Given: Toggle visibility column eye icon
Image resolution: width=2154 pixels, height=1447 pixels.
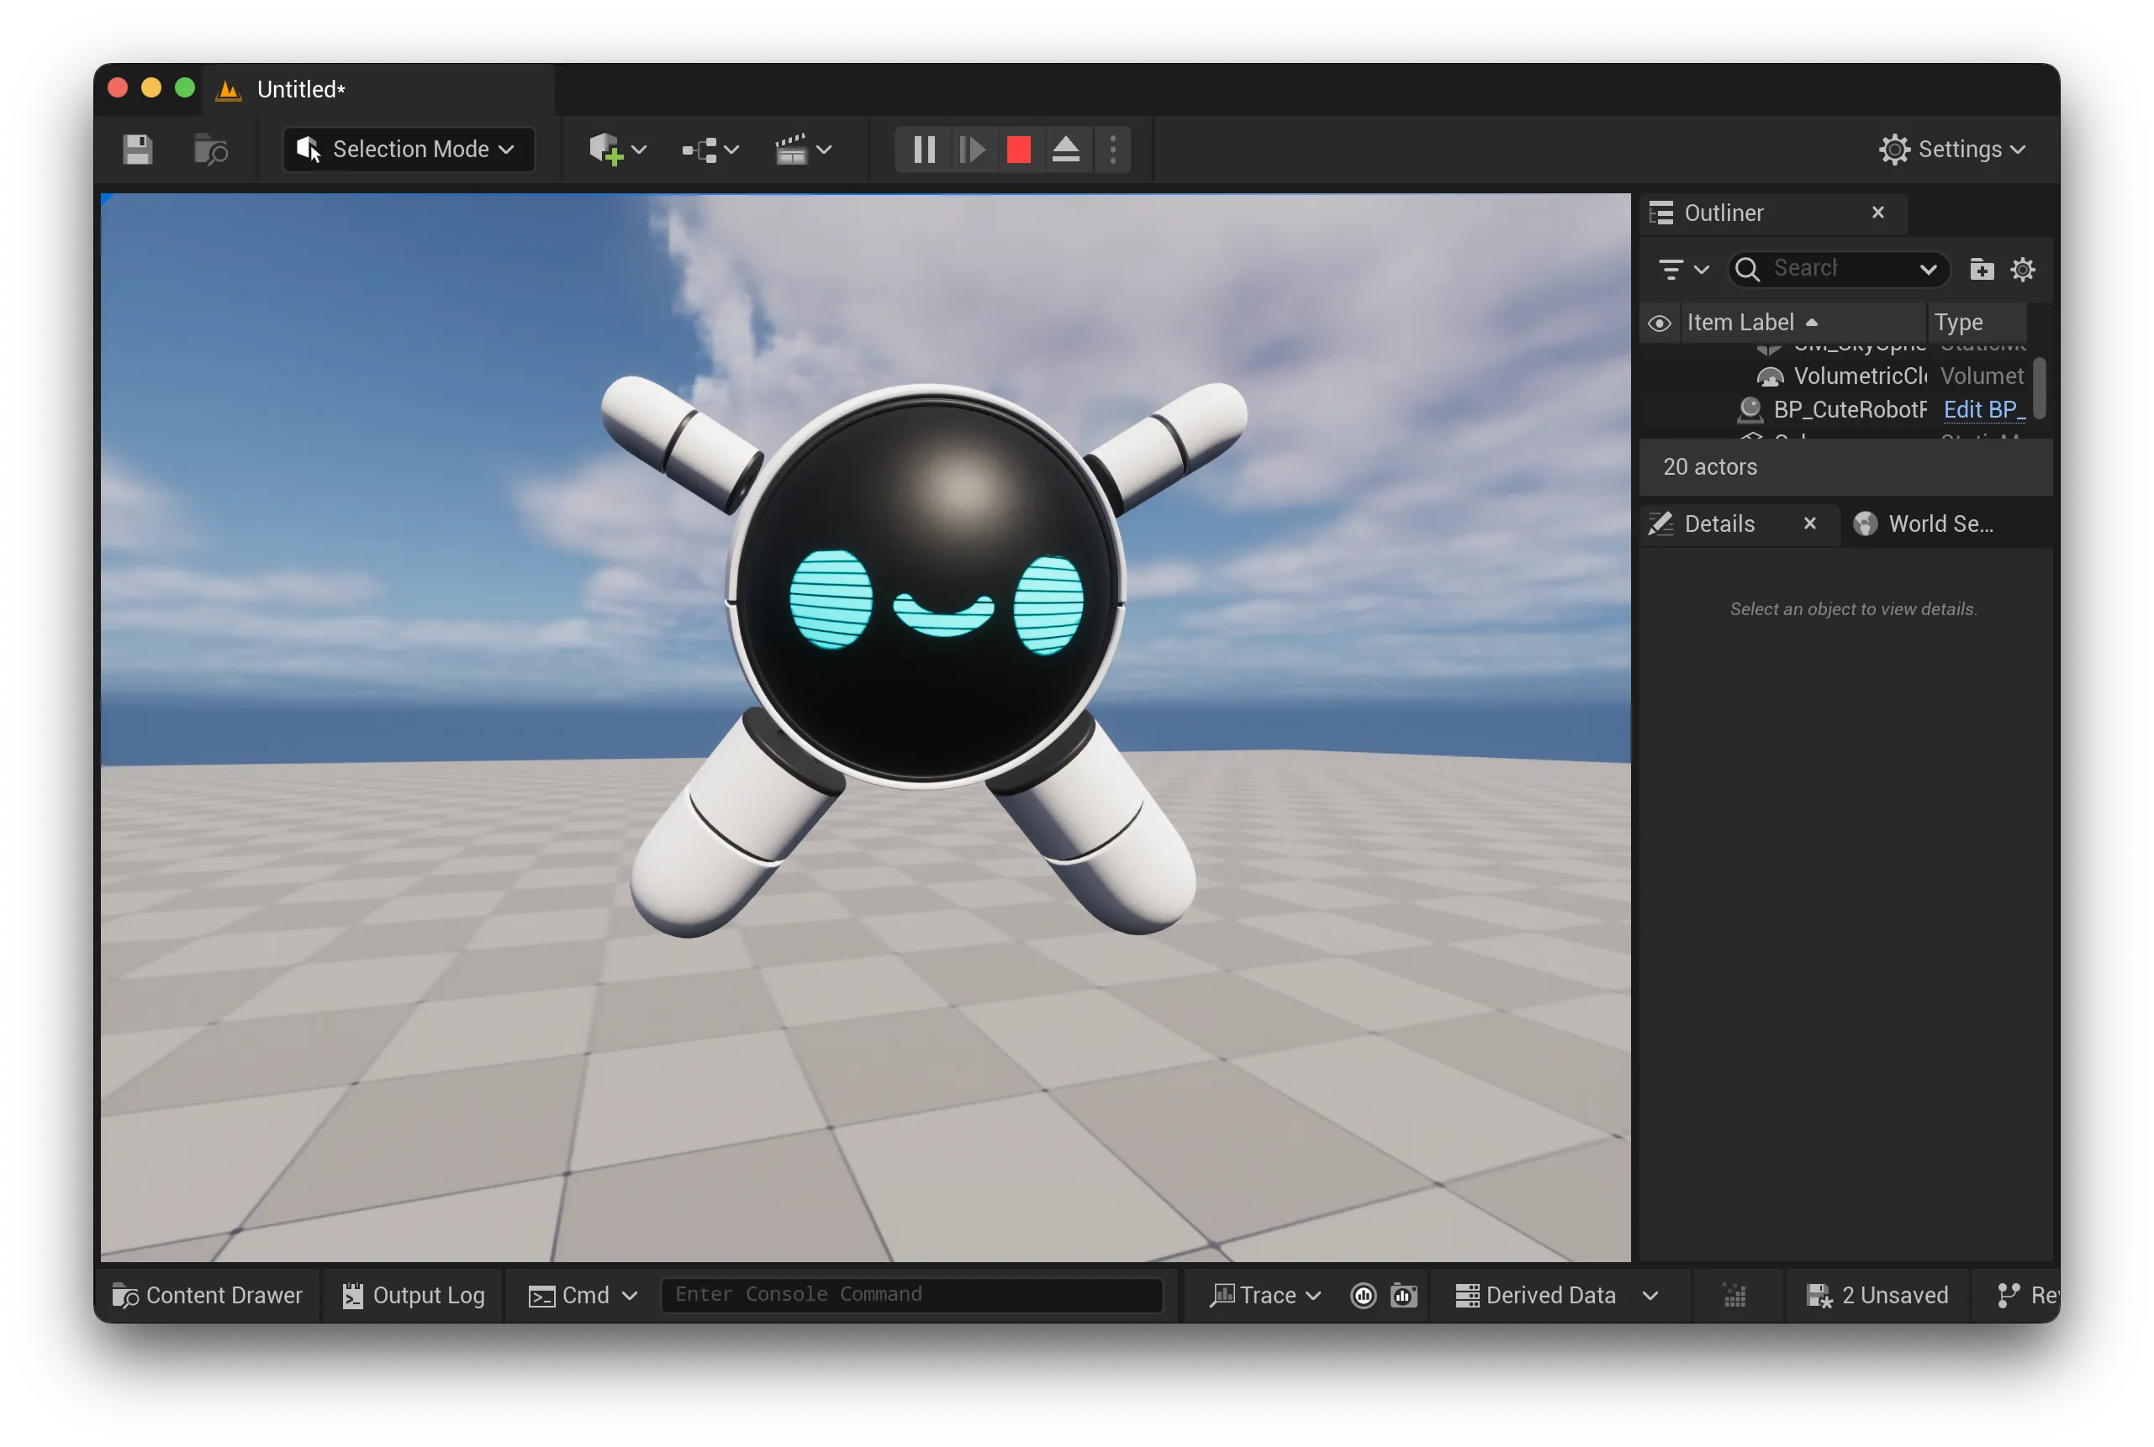Looking at the screenshot, I should coord(1659,323).
